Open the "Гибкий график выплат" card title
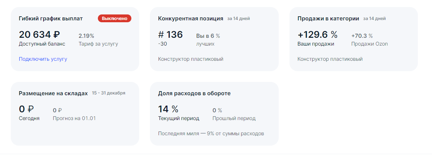The image size is (432, 156). tap(51, 19)
